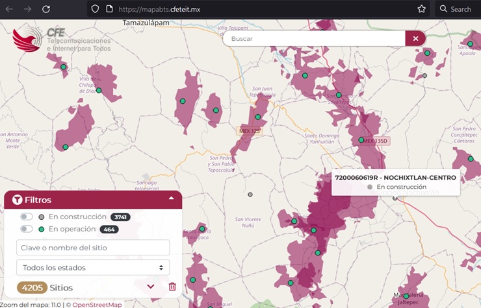The width and height of the screenshot is (481, 308).
Task: Toggle the 'En construcción' filter switch
Action: click(x=27, y=217)
